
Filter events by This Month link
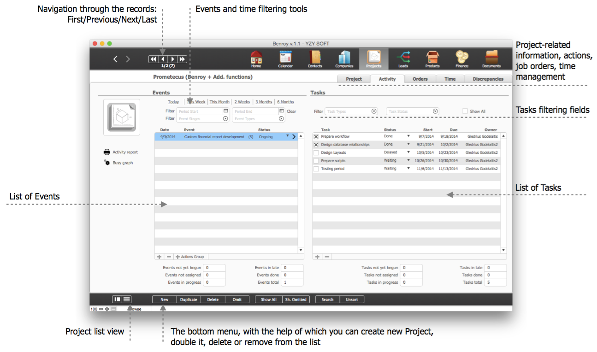click(x=219, y=102)
